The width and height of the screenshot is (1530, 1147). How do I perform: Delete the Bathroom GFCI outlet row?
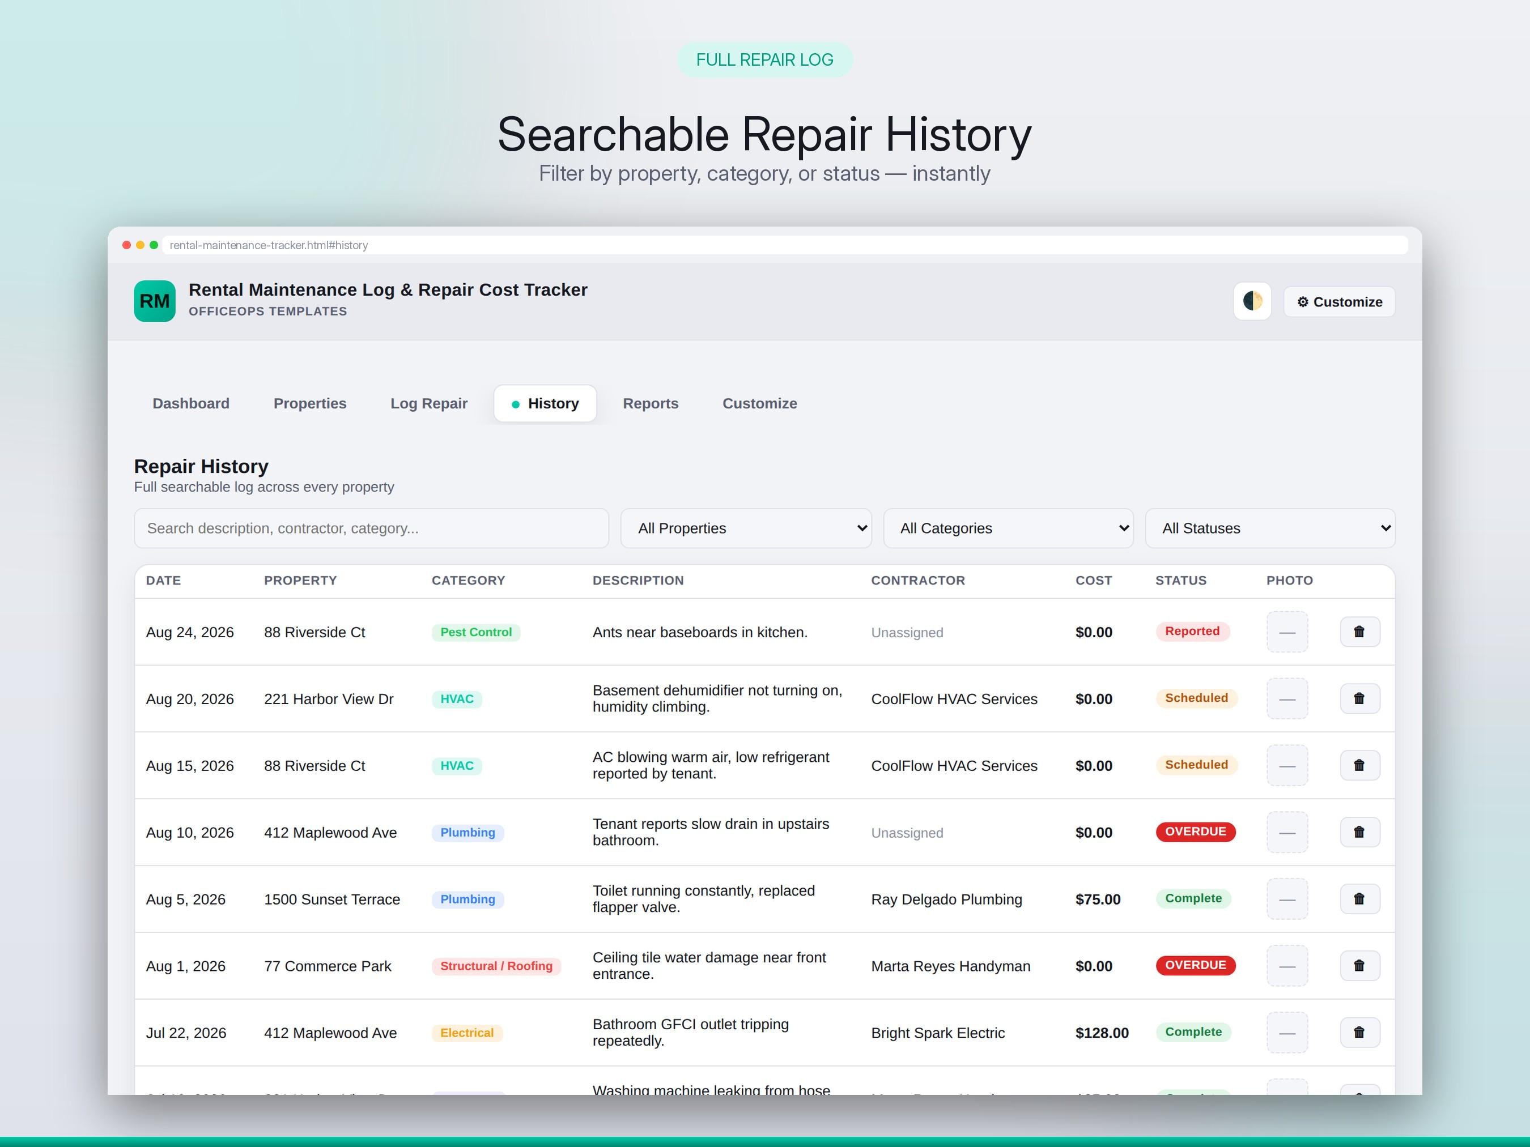pyautogui.click(x=1360, y=1032)
